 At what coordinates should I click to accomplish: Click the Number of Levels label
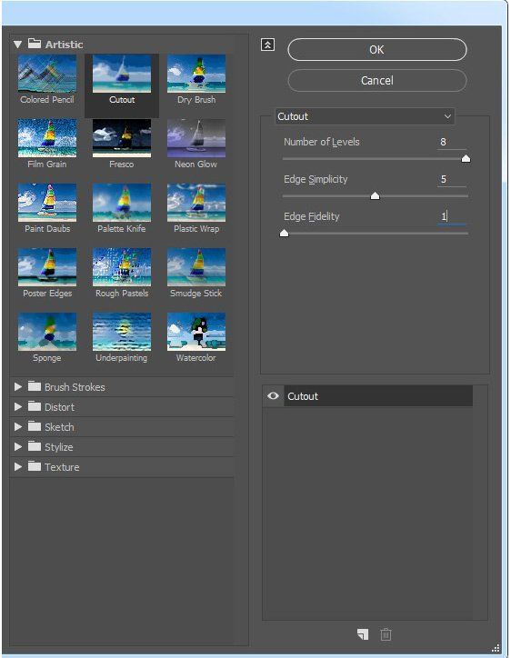(x=322, y=142)
